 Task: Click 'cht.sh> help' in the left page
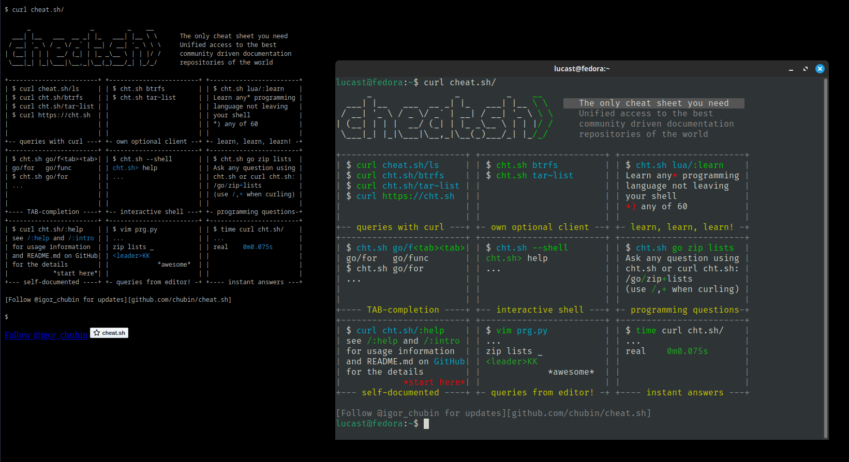(x=135, y=168)
